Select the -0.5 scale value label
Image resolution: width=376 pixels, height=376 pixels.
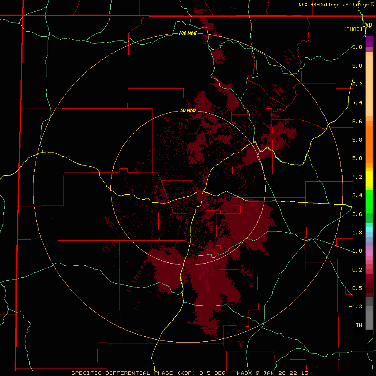(356, 288)
